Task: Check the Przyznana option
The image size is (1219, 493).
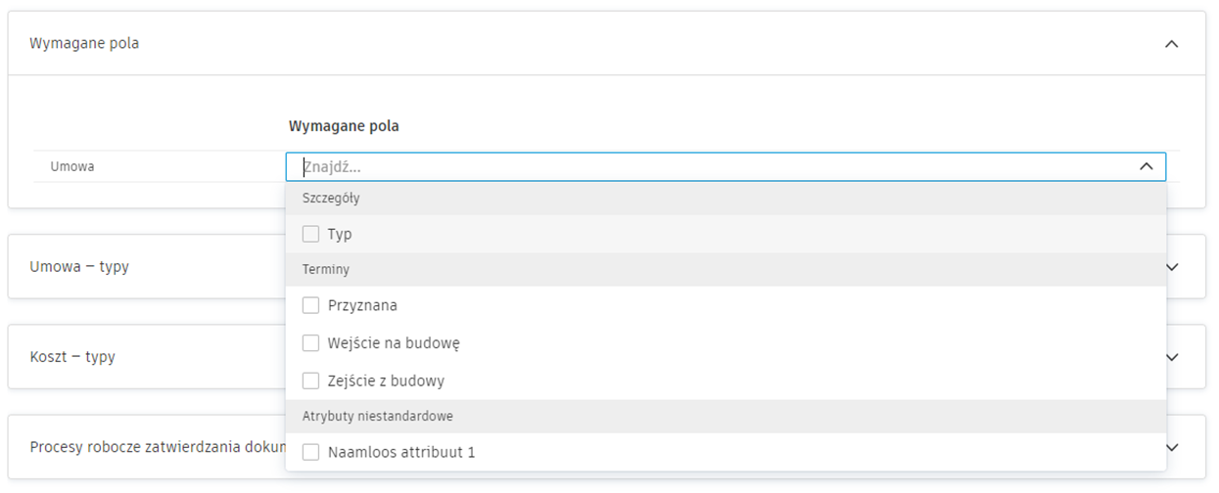Action: click(311, 305)
